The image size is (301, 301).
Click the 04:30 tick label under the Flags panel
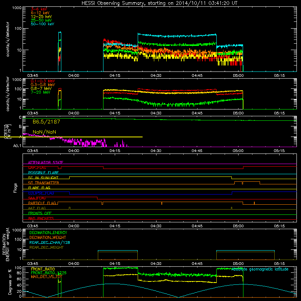point(156,226)
